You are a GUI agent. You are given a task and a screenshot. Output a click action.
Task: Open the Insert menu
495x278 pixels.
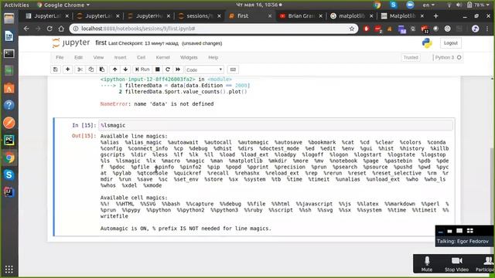pyautogui.click(x=121, y=57)
